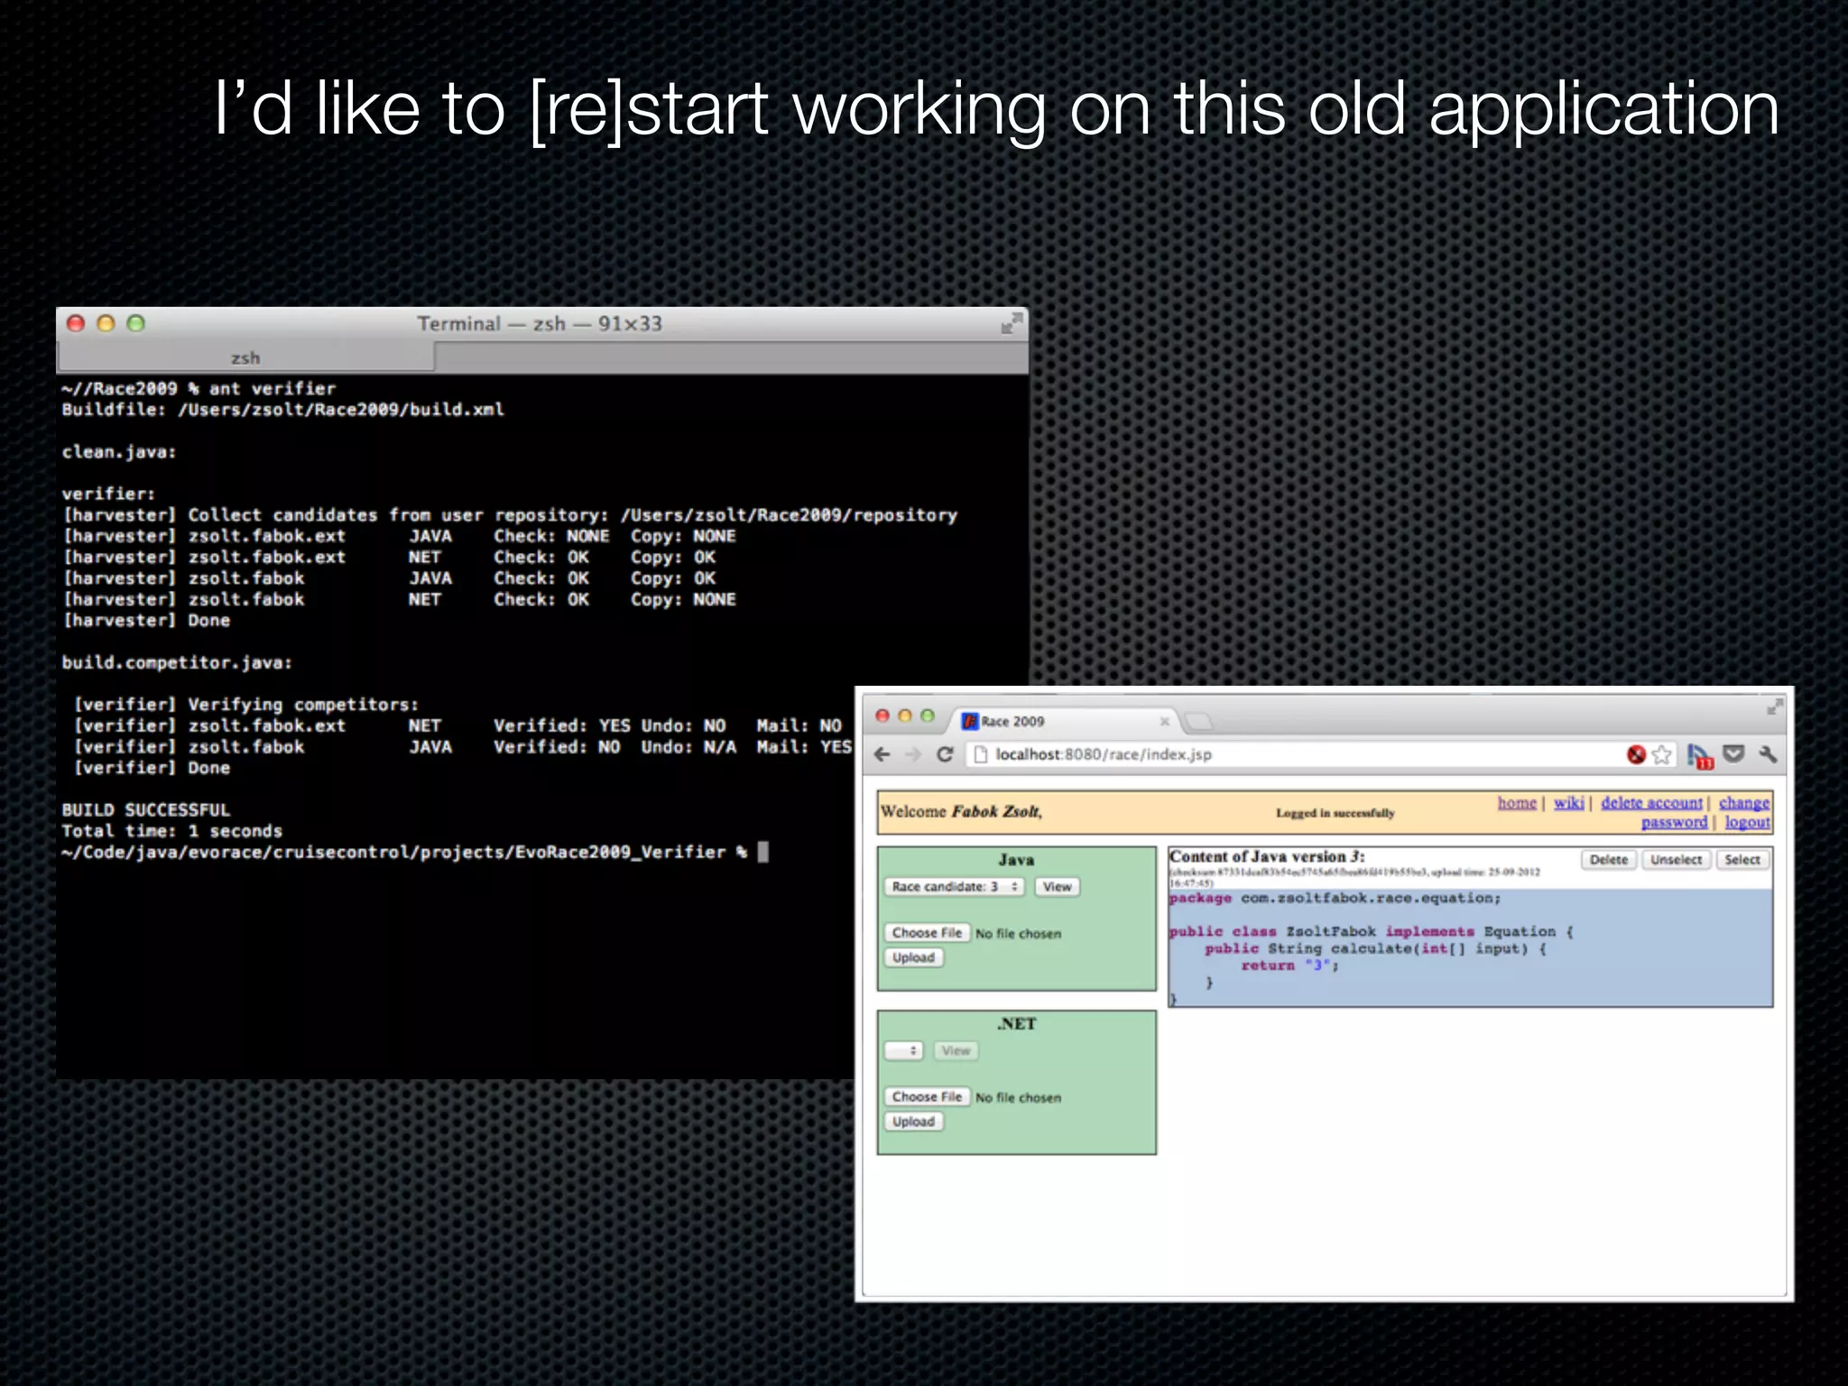The height and width of the screenshot is (1386, 1848).
Task: Click View button in the Java panel
Action: click(1057, 887)
